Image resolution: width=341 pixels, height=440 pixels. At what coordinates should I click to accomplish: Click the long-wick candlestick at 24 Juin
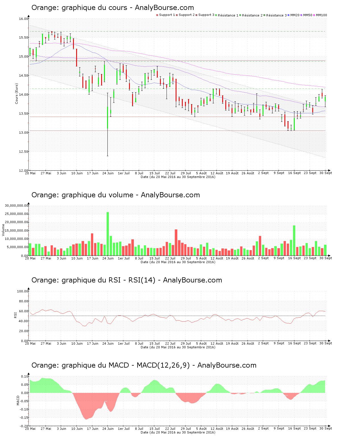[107, 124]
